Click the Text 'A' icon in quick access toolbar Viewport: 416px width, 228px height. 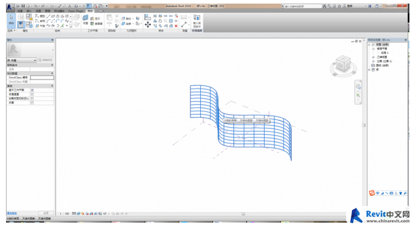[x=69, y=6]
